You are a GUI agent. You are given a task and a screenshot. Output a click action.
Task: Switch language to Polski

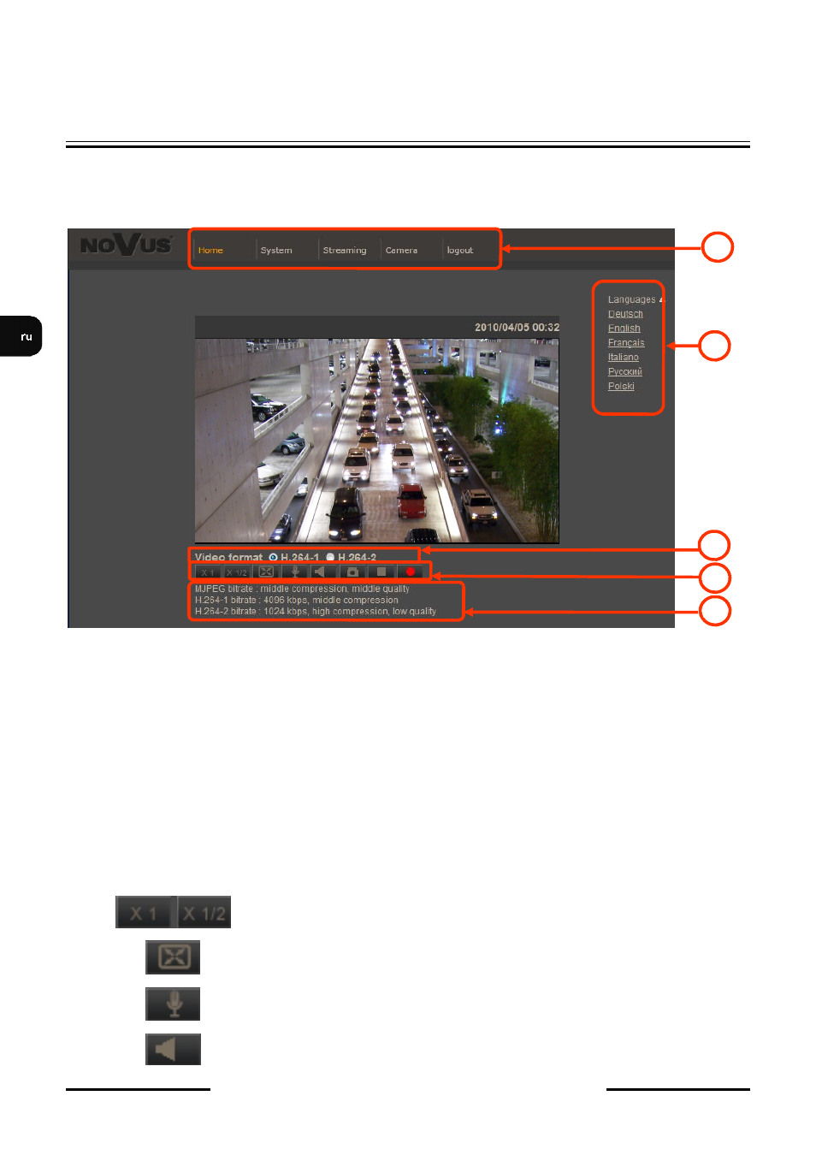coord(621,386)
